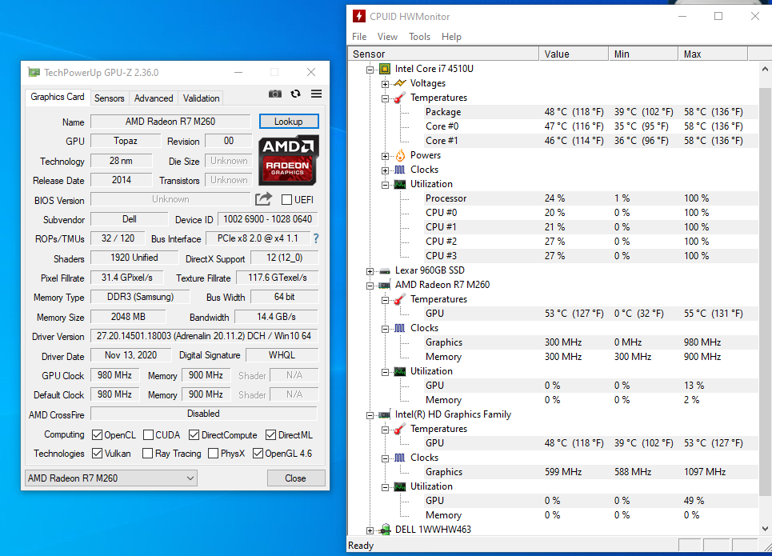Click the CPU Utilization graph icon
The image size is (772, 556).
pyautogui.click(x=400, y=184)
